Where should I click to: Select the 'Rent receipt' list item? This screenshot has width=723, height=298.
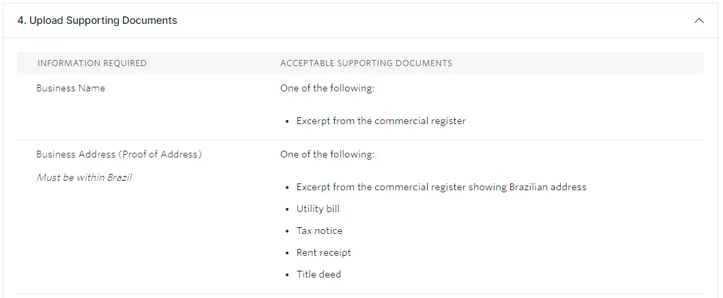[x=323, y=252]
